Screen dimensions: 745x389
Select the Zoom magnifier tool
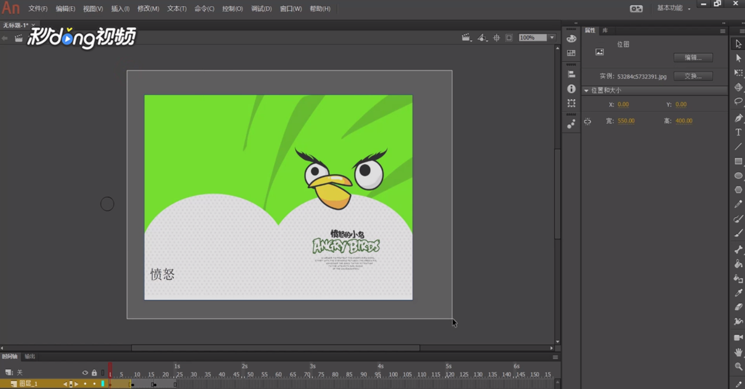pos(738,367)
